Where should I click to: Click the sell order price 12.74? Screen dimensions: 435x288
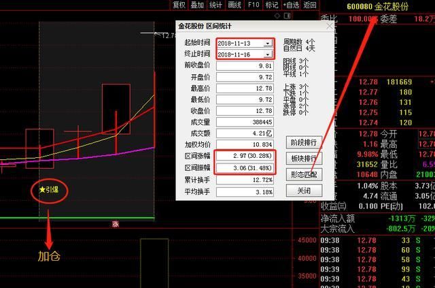pos(368,123)
